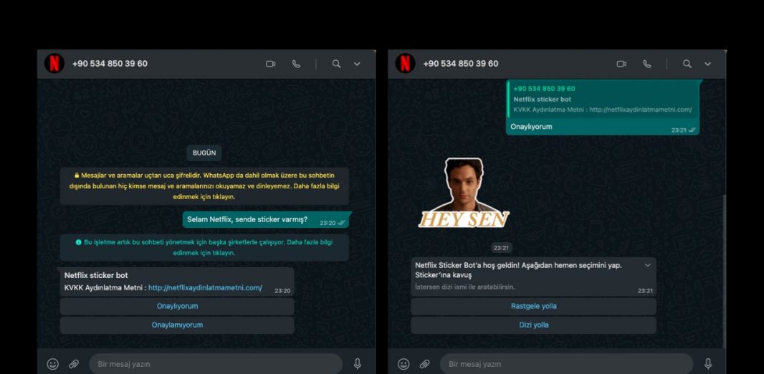Search messages in left chat window
The width and height of the screenshot is (764, 374).
[336, 64]
